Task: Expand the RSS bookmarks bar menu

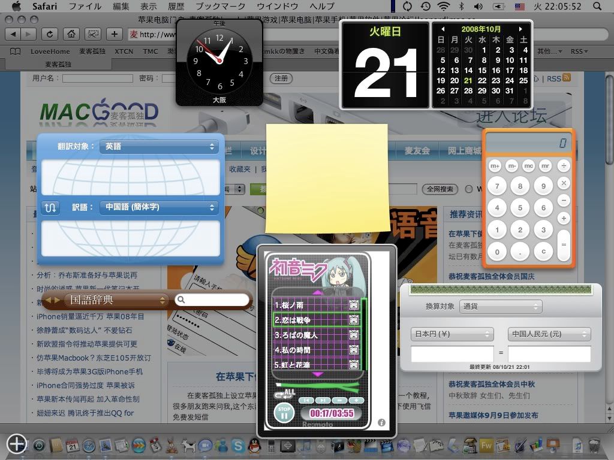Action: (x=579, y=52)
